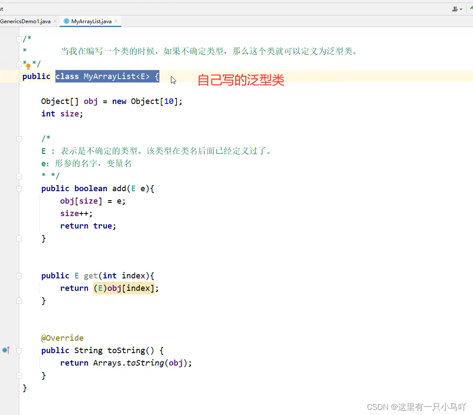Click the gutter marker beside the add method

(19, 188)
